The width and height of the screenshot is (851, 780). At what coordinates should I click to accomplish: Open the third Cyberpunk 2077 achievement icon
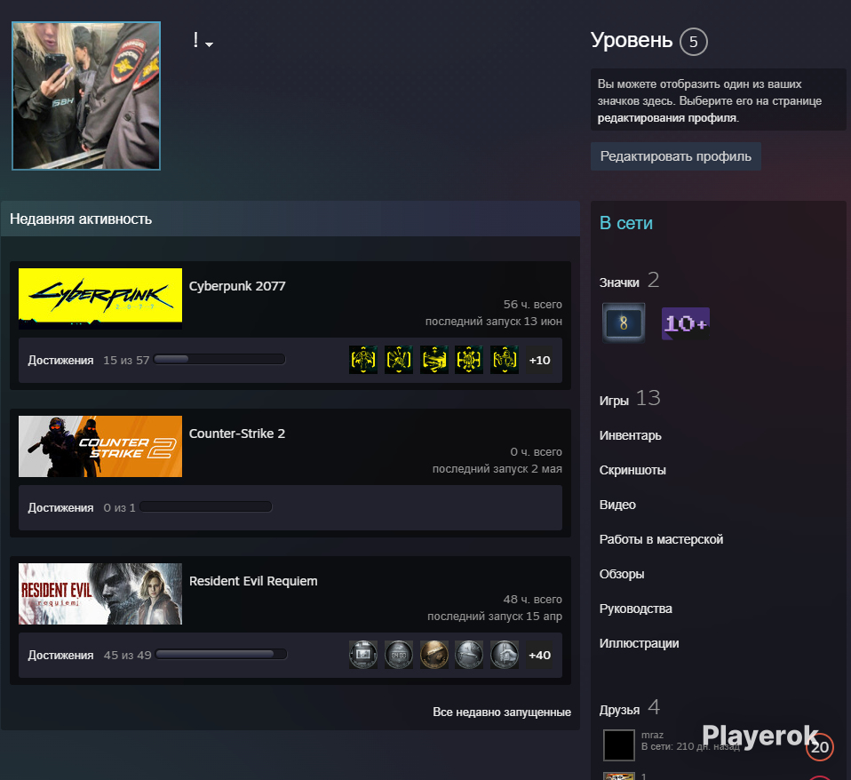click(434, 360)
